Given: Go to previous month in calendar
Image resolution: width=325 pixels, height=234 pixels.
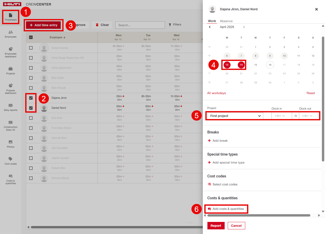Looking at the screenshot, I should point(210,27).
